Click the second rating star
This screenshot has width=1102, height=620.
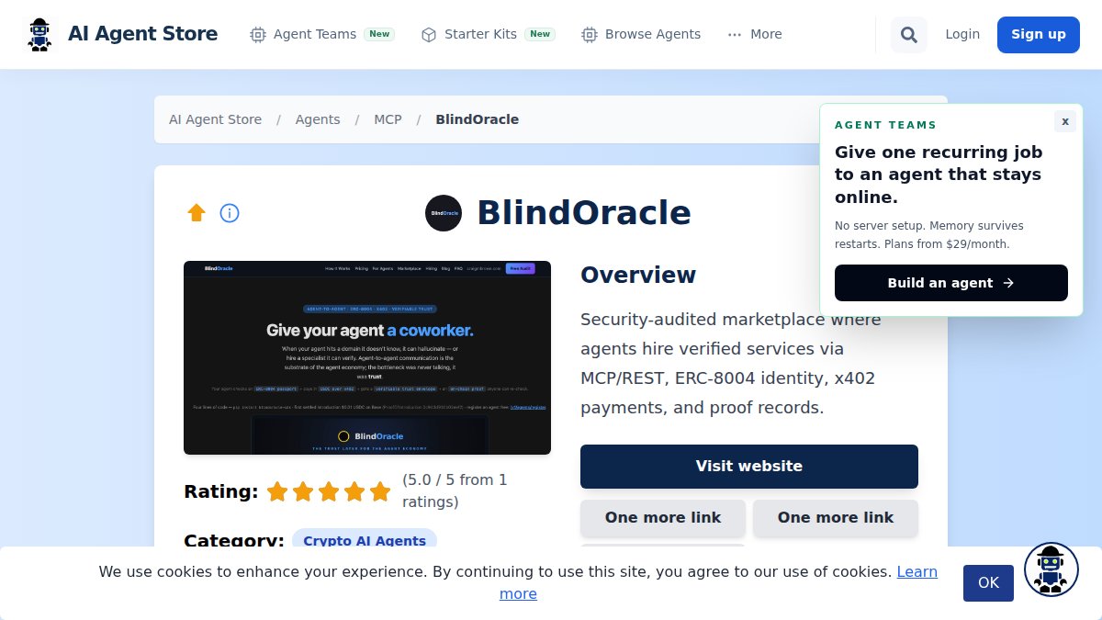click(x=303, y=492)
